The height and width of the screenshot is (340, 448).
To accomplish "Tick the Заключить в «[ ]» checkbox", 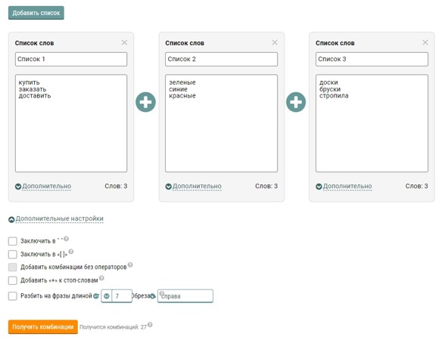I will (x=13, y=254).
